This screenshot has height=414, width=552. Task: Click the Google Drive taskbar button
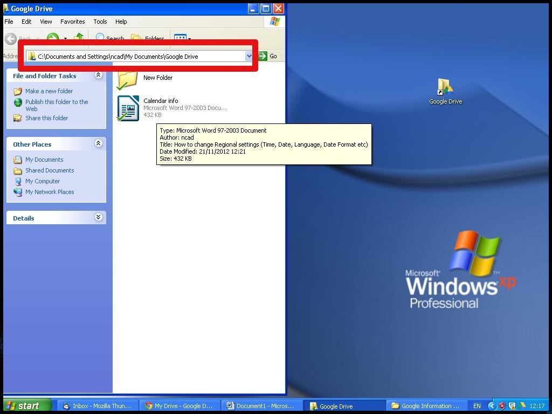coord(344,406)
